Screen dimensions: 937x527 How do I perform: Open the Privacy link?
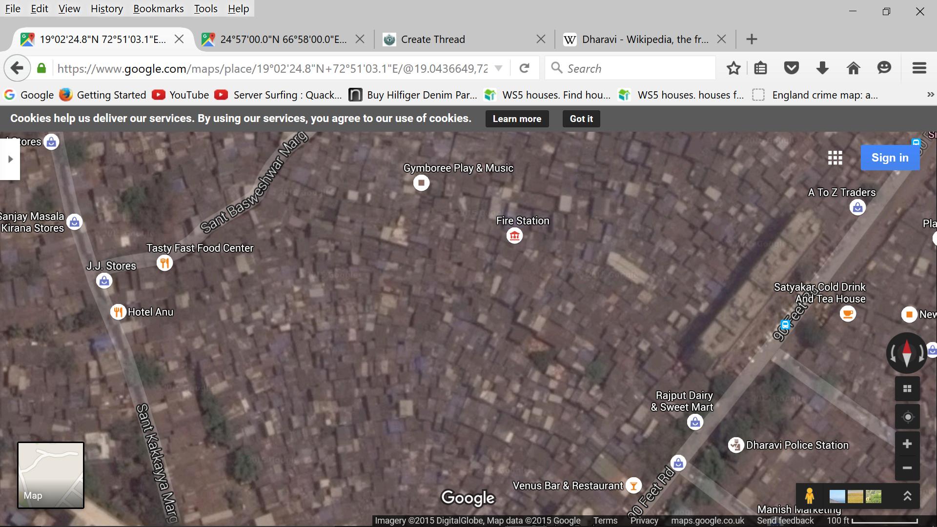point(644,521)
